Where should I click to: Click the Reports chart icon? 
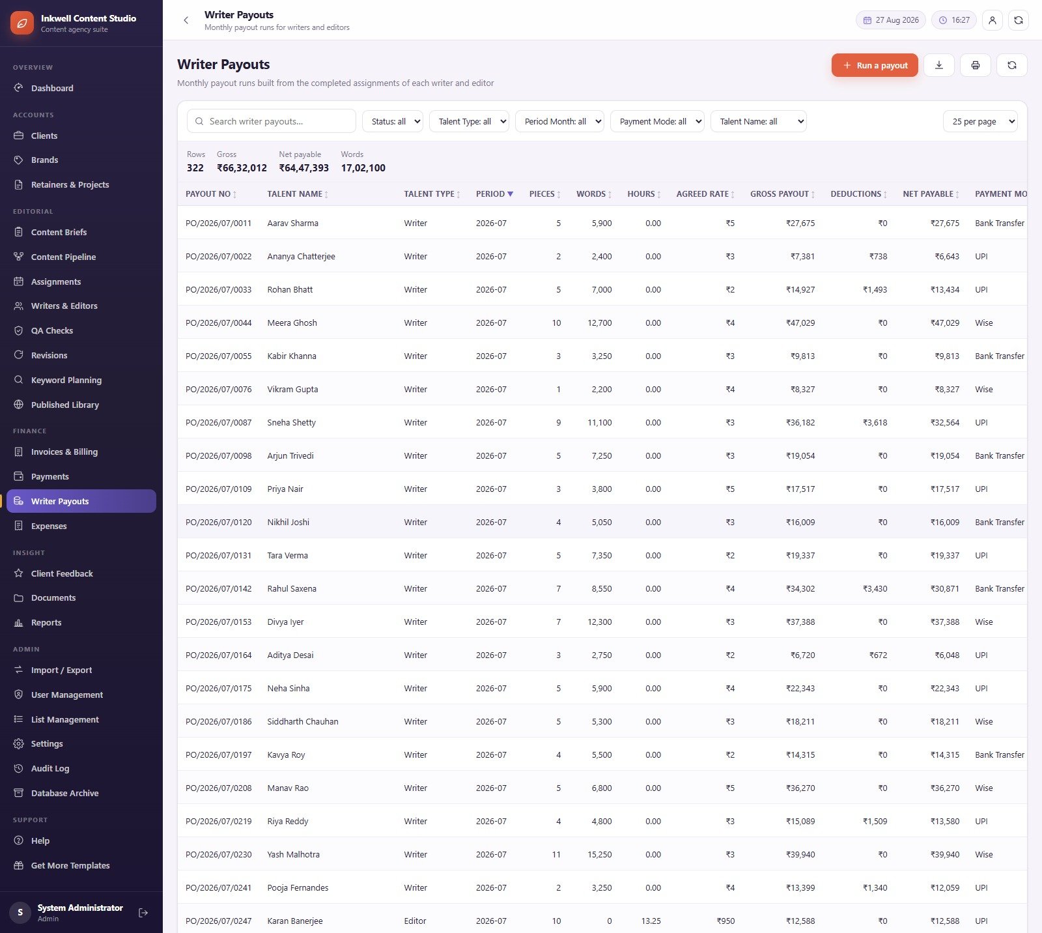pyautogui.click(x=19, y=622)
